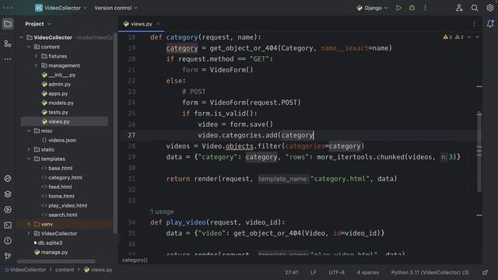
Task: Click the 1 usage inlay hint
Action: click(162, 212)
